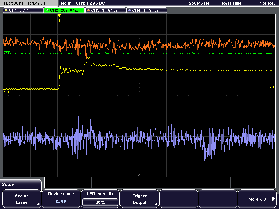Click the TB: 500 ns timebase readout
Viewport: 279px width, 209px height.
point(14,3)
